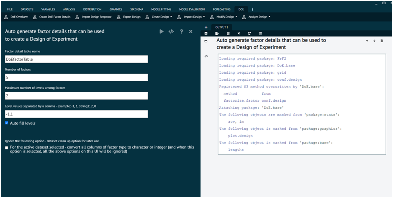Open the SIX SIGMA menu
Screen dimensions: 393x198
pyautogui.click(x=137, y=9)
